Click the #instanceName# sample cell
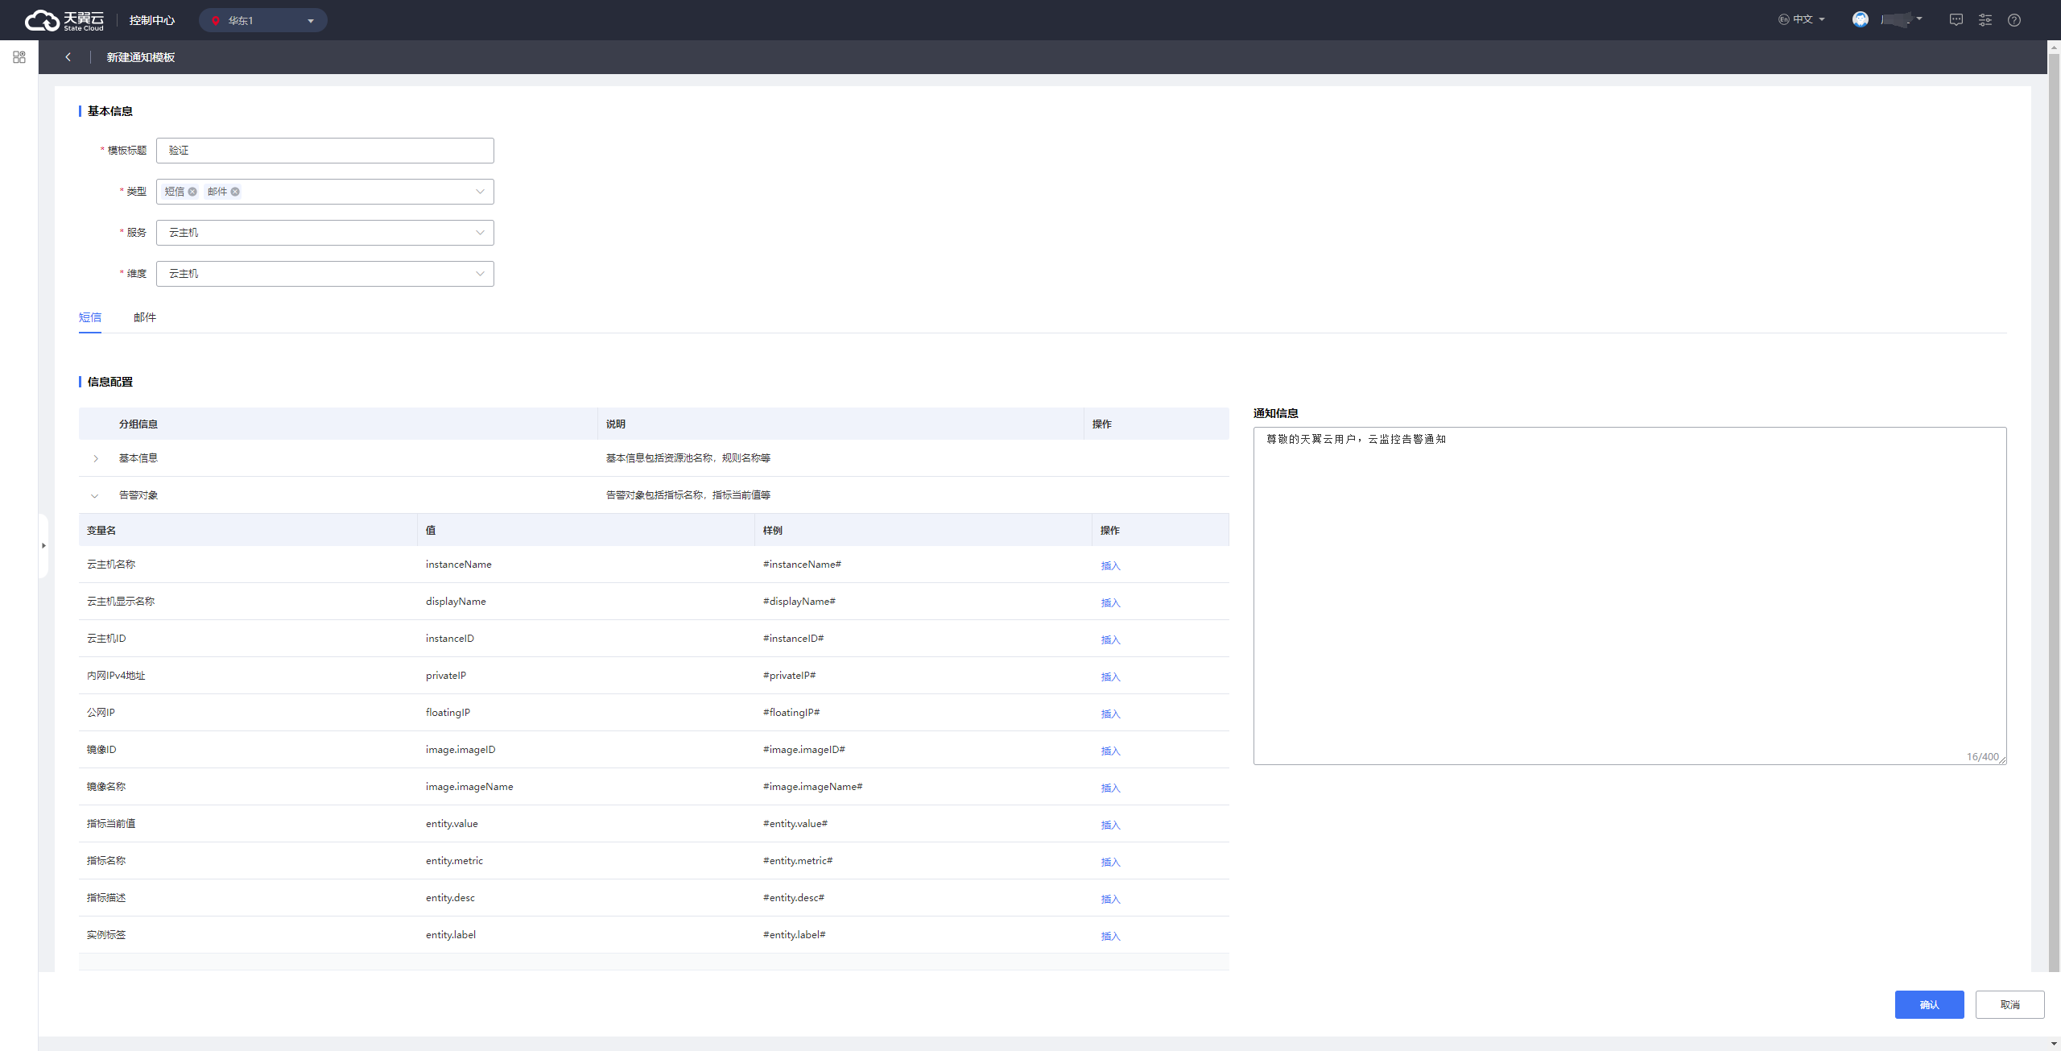The height and width of the screenshot is (1051, 2061). click(x=802, y=565)
